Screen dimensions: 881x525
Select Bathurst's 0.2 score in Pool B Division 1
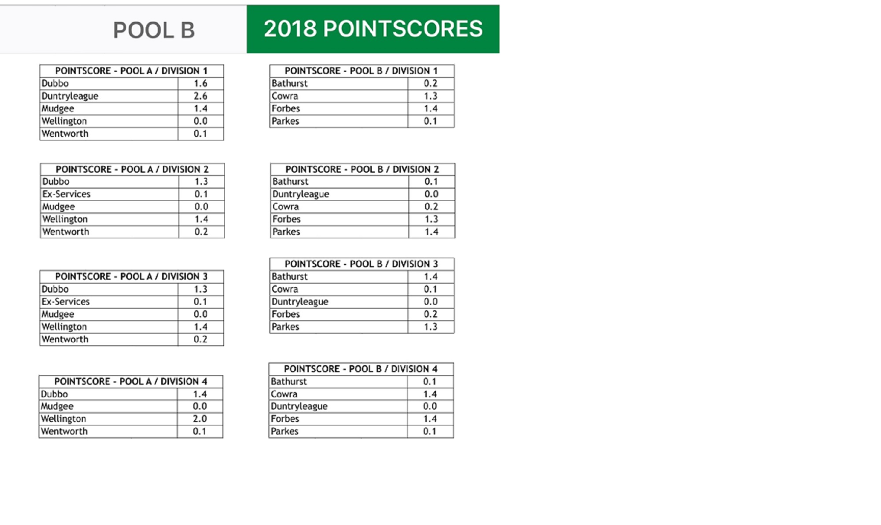click(430, 84)
